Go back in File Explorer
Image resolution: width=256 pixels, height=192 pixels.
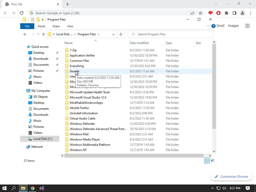(x=25, y=34)
